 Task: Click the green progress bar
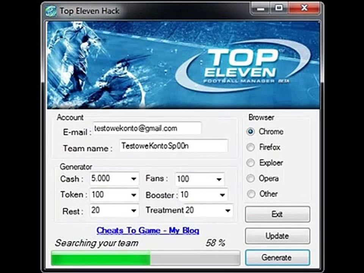(145, 258)
